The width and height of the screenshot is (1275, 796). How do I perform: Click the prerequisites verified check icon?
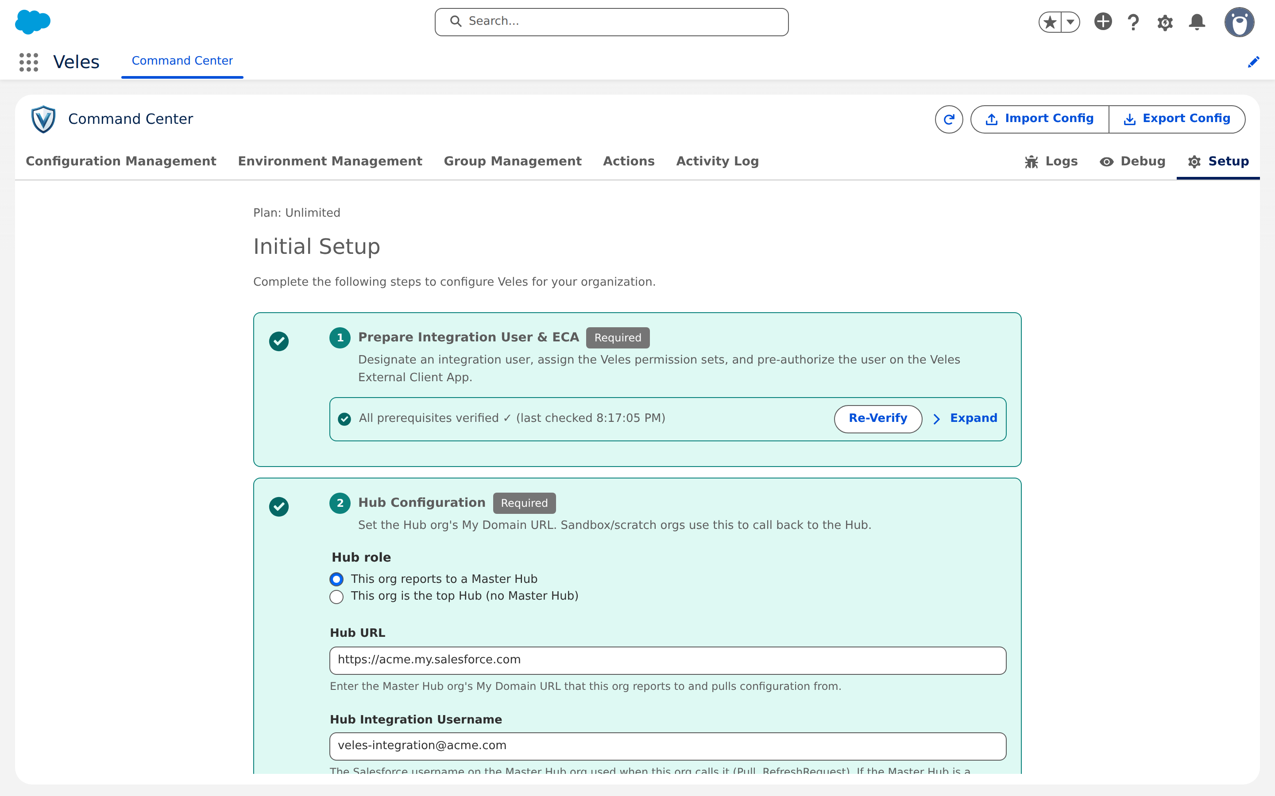click(x=344, y=418)
